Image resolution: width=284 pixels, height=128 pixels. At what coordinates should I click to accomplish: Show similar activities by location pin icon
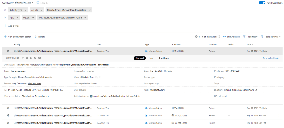(x=35, y=58)
